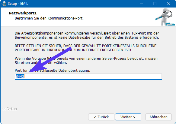Click the paragraph about Vorgabe port in use

pyautogui.click(x=86, y=60)
